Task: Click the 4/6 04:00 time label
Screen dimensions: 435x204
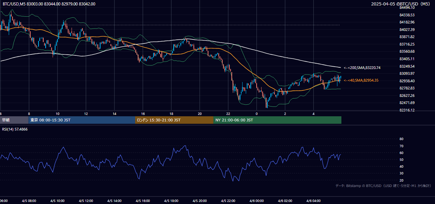Action: [313, 201]
